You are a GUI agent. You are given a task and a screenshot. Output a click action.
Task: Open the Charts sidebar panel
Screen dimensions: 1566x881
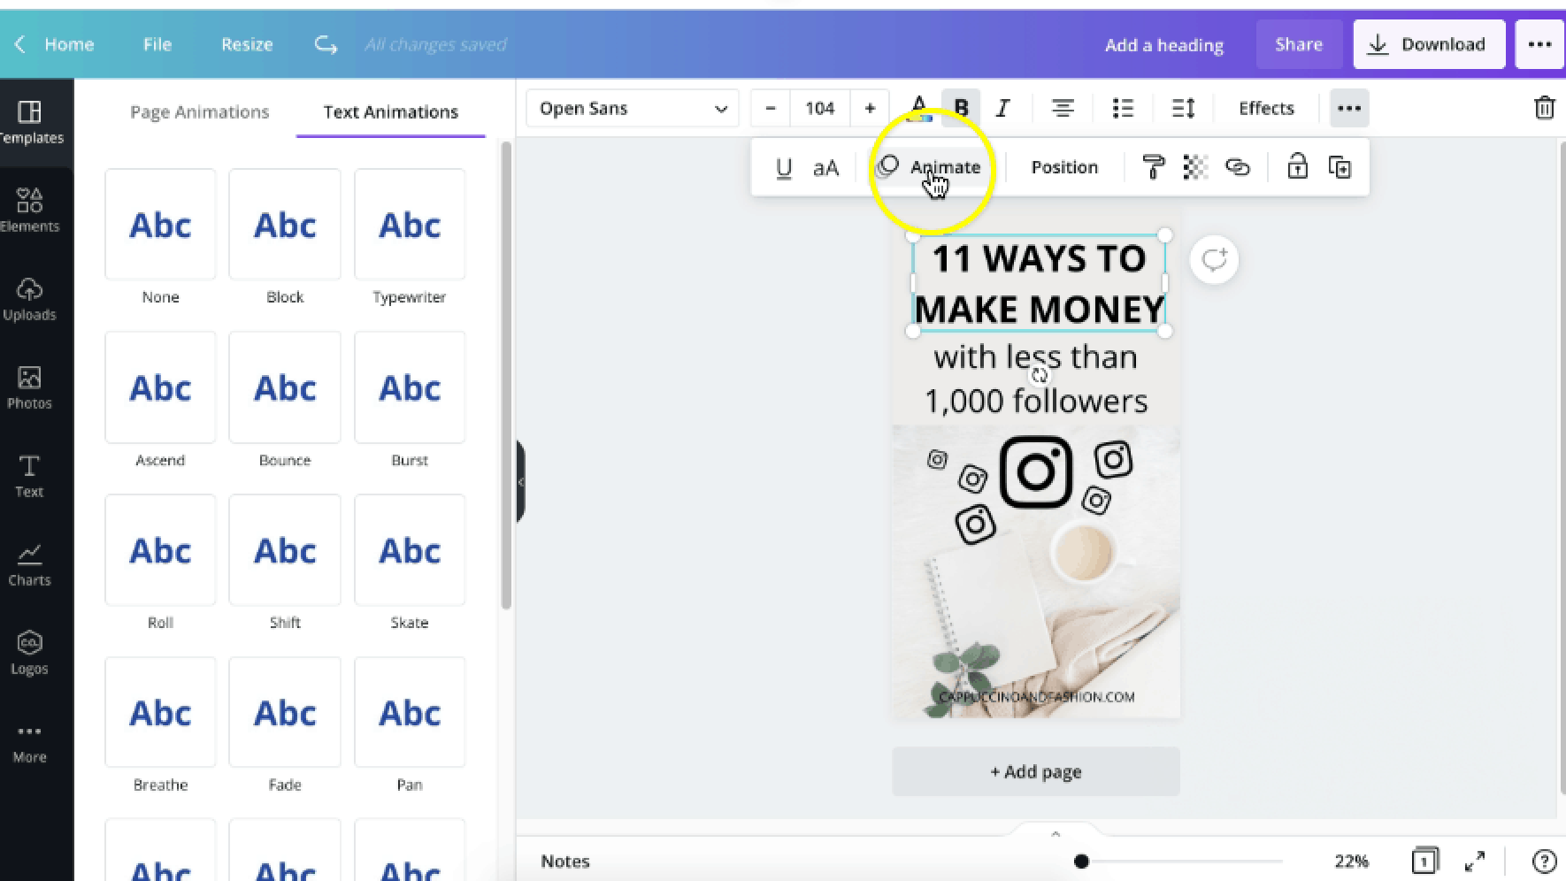(x=29, y=564)
